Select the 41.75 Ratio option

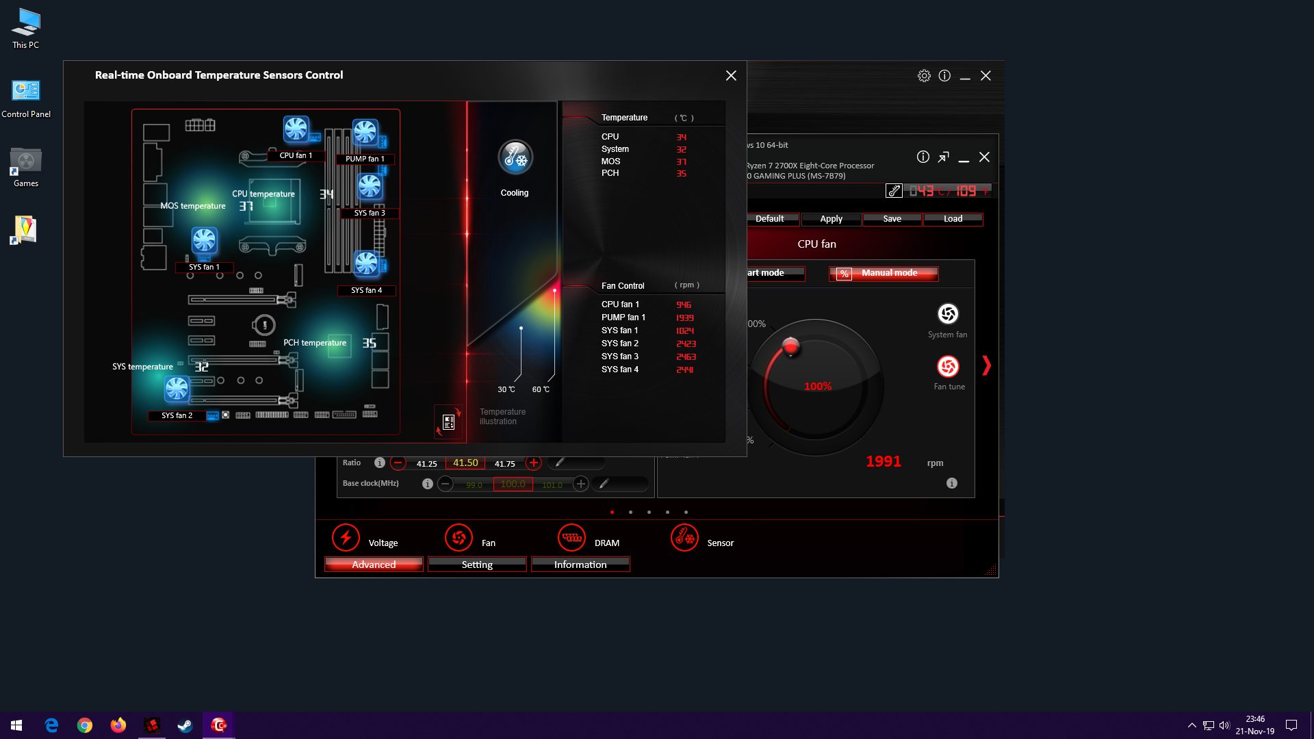click(x=505, y=464)
